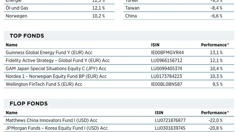
Task: Select Nordea 1 Norwegian Equity Fund row
Action: coord(119,77)
